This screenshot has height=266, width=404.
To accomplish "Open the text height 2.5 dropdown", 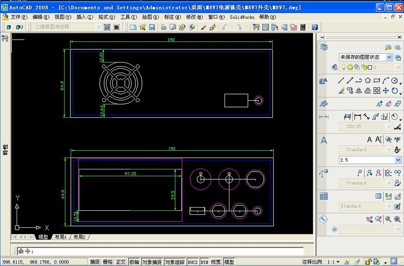I will click(370, 160).
